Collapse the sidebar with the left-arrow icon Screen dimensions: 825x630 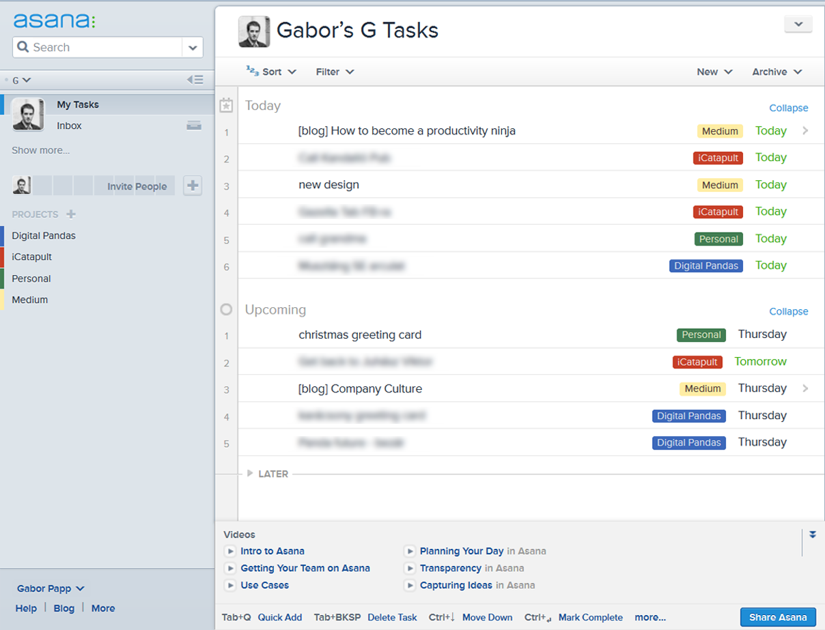click(x=195, y=80)
